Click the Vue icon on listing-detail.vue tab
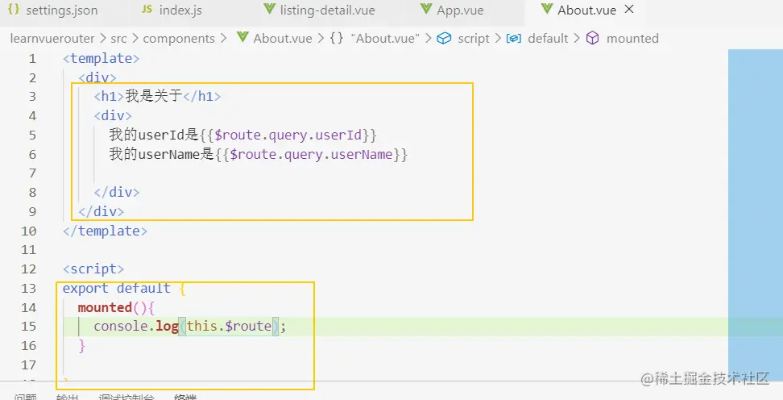783x400 pixels. 270,9
